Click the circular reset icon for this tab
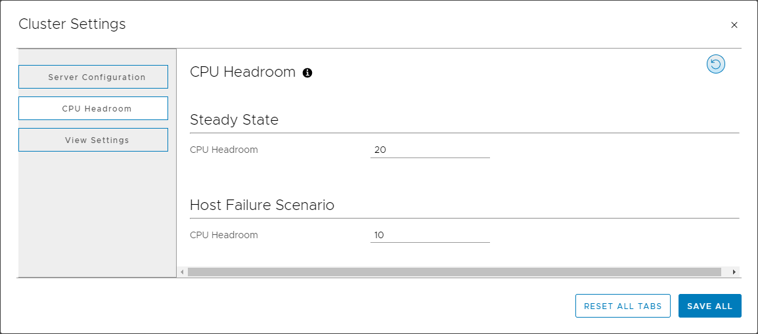Viewport: 758px width, 334px height. 715,64
